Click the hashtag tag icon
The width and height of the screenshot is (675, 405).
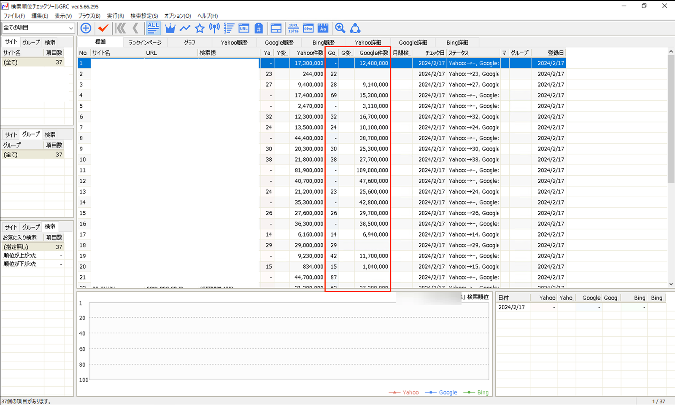click(259, 28)
